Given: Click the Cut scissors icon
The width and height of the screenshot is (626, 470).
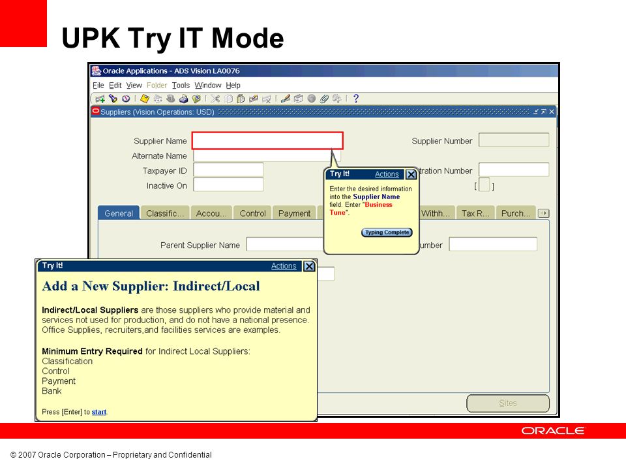Looking at the screenshot, I should [x=215, y=99].
